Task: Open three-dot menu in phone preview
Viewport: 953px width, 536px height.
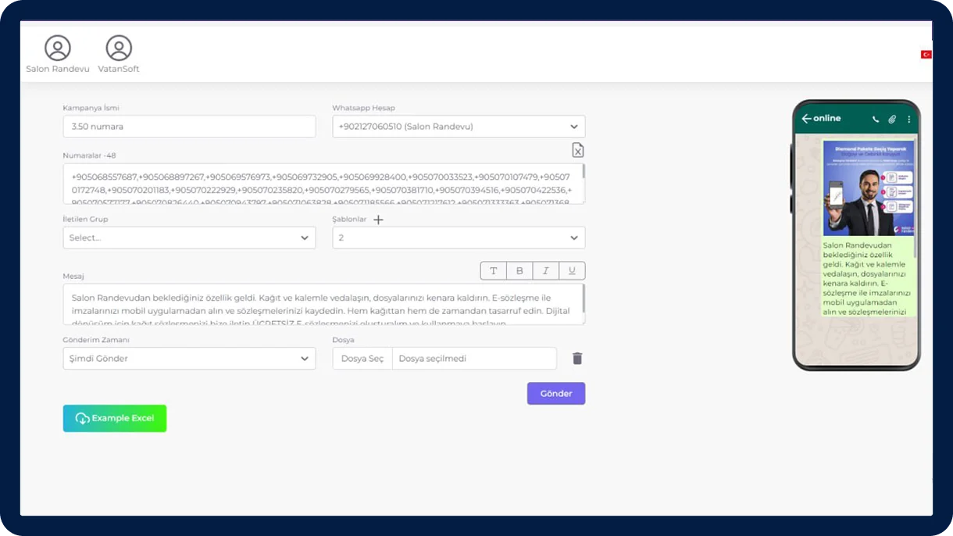Action: pos(908,120)
